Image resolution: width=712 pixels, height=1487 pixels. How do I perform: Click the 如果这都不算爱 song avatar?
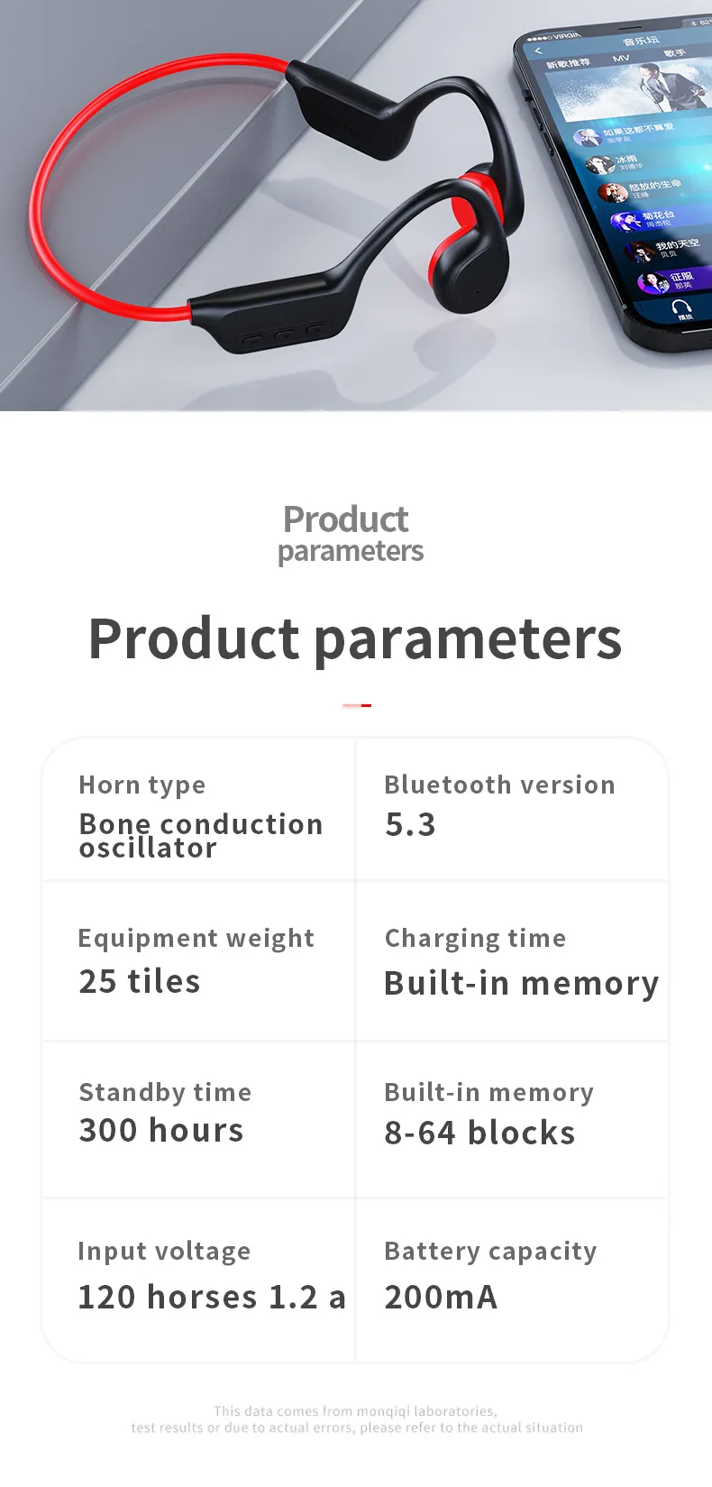589,137
